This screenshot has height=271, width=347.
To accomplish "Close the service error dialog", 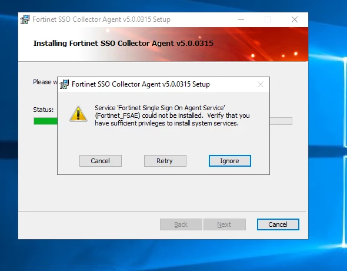I will 261,84.
